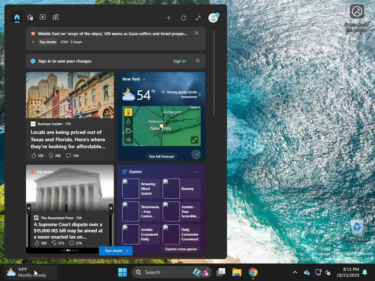Dislike the Supreme Court article (513)

58,243
